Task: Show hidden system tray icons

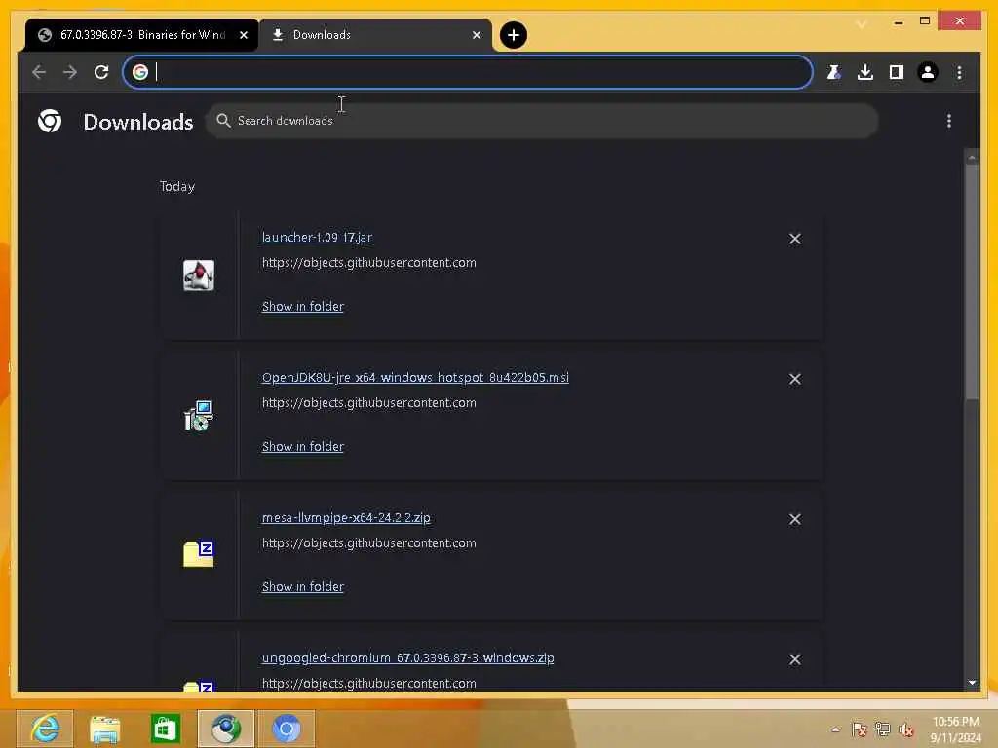Action: (835, 729)
